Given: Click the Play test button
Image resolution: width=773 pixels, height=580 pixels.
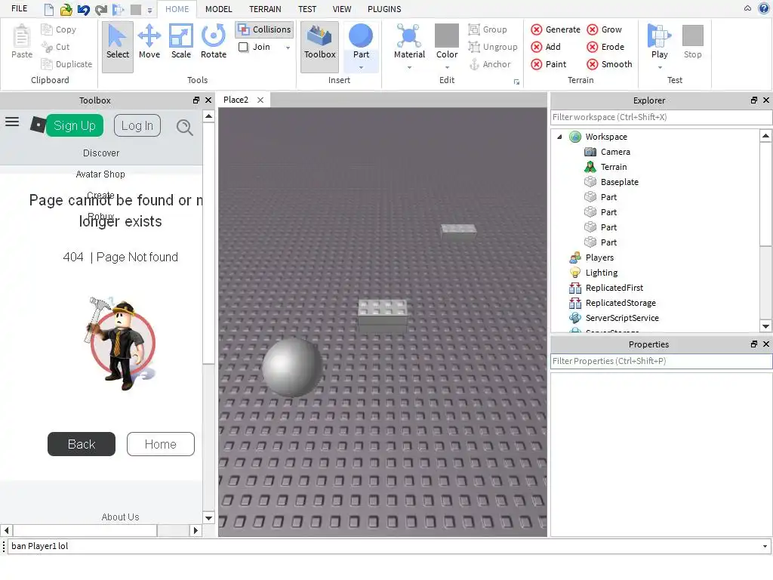Looking at the screenshot, I should pos(659,41).
